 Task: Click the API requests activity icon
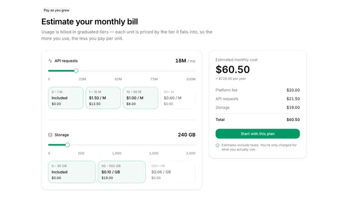pos(50,61)
